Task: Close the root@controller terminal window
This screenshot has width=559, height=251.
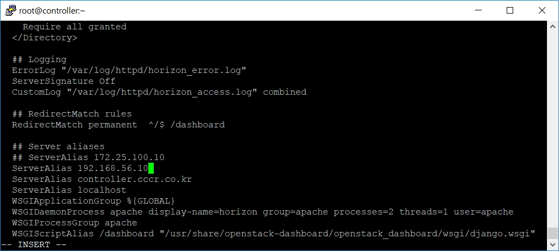Action: (x=542, y=10)
